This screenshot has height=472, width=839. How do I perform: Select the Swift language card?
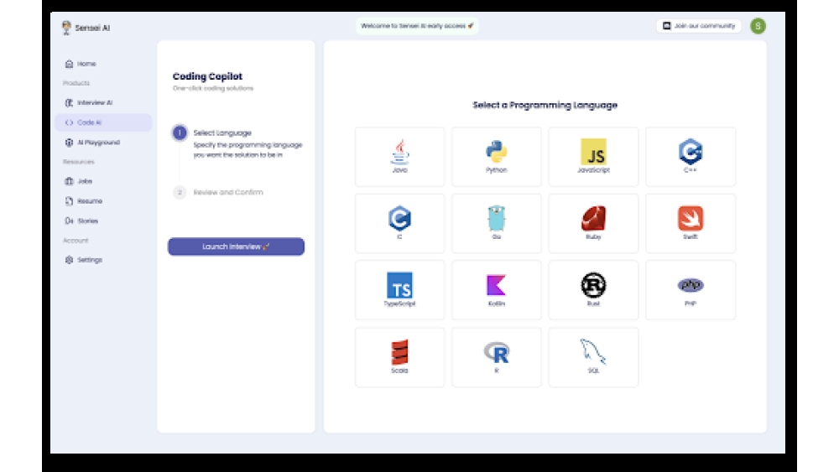click(x=690, y=224)
